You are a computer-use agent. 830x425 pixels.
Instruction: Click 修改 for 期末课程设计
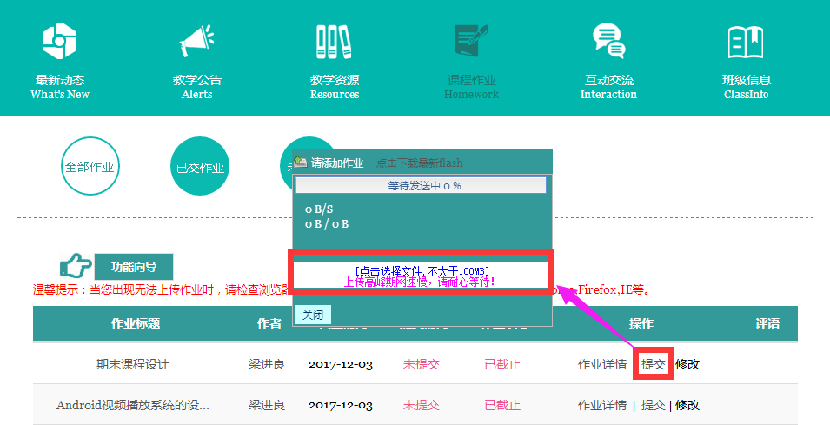[687, 364]
